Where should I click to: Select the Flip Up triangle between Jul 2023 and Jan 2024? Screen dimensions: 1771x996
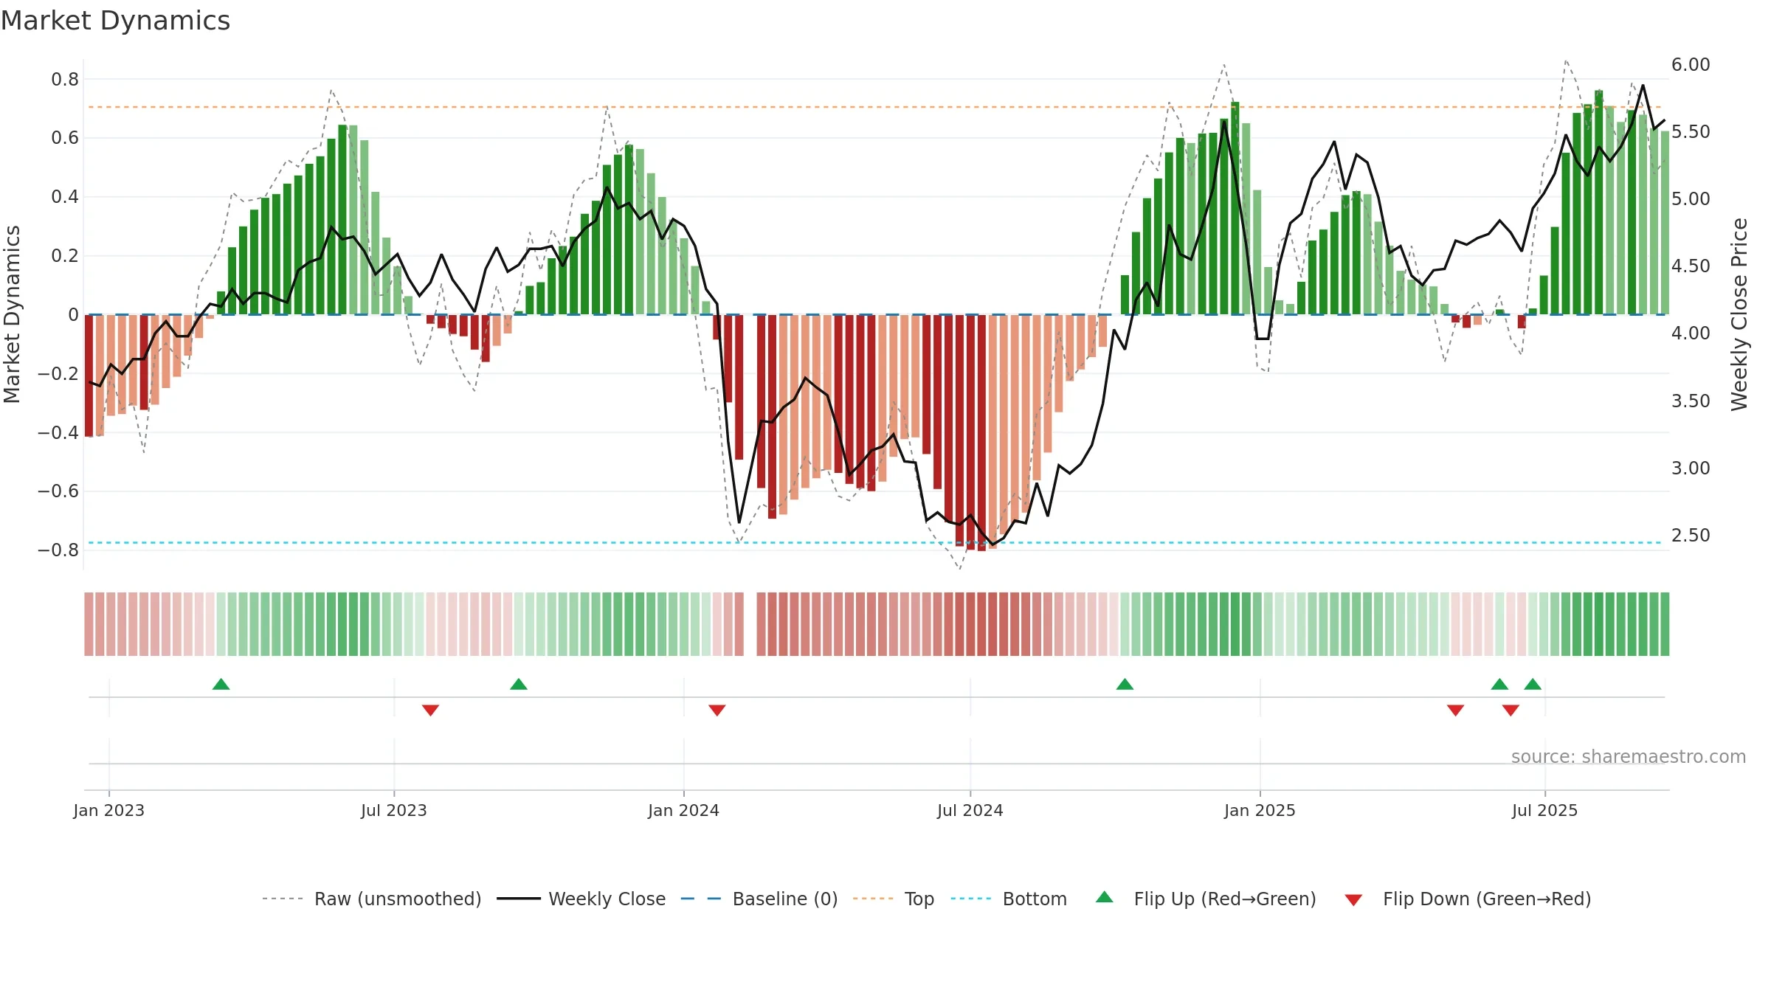pos(519,684)
